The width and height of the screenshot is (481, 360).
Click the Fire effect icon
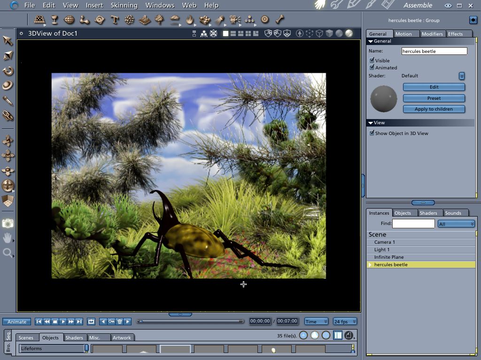pos(190,20)
